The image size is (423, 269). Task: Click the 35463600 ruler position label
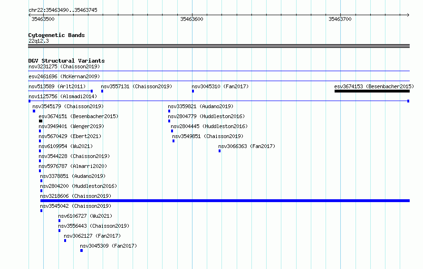[x=192, y=19]
